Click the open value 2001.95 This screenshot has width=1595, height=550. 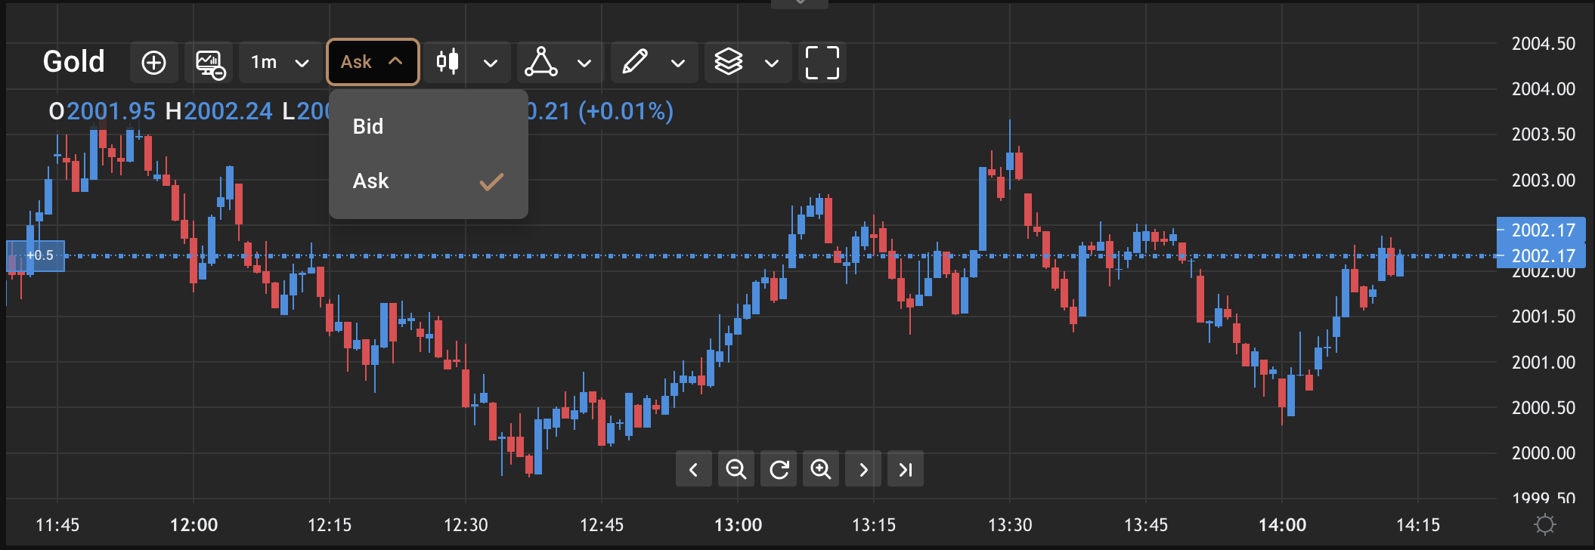point(111,112)
